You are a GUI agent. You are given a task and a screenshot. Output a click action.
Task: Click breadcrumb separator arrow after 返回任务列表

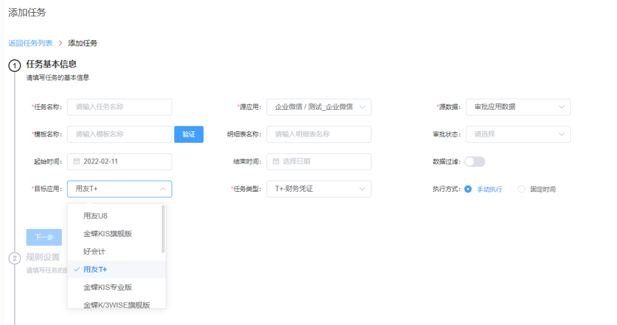coord(60,43)
